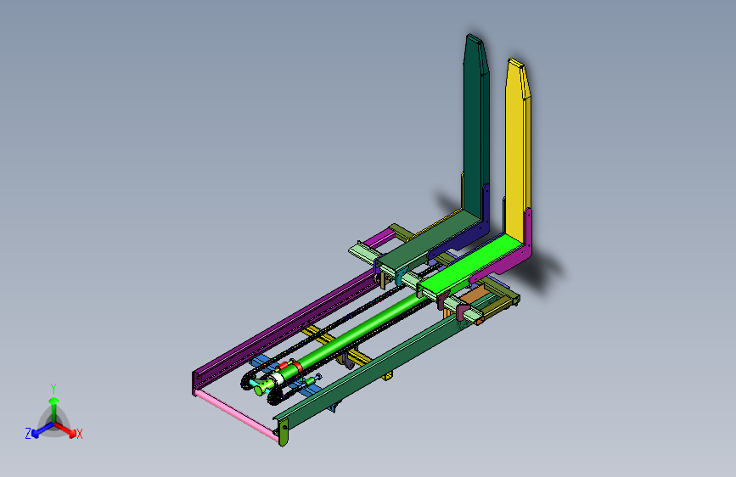The width and height of the screenshot is (736, 477).
Task: Select the tall yellow fork upright
Action: click(x=516, y=150)
